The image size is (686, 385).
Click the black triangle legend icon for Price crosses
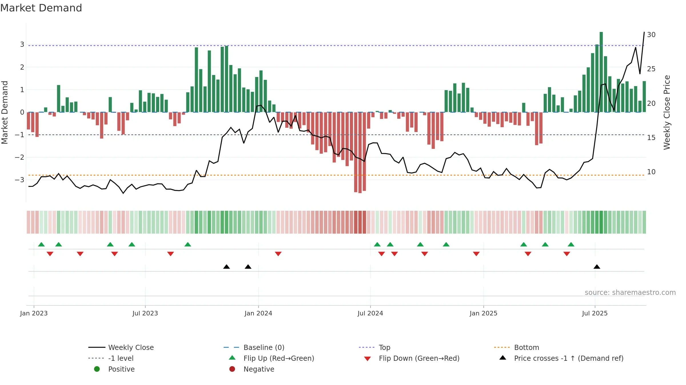coord(503,358)
